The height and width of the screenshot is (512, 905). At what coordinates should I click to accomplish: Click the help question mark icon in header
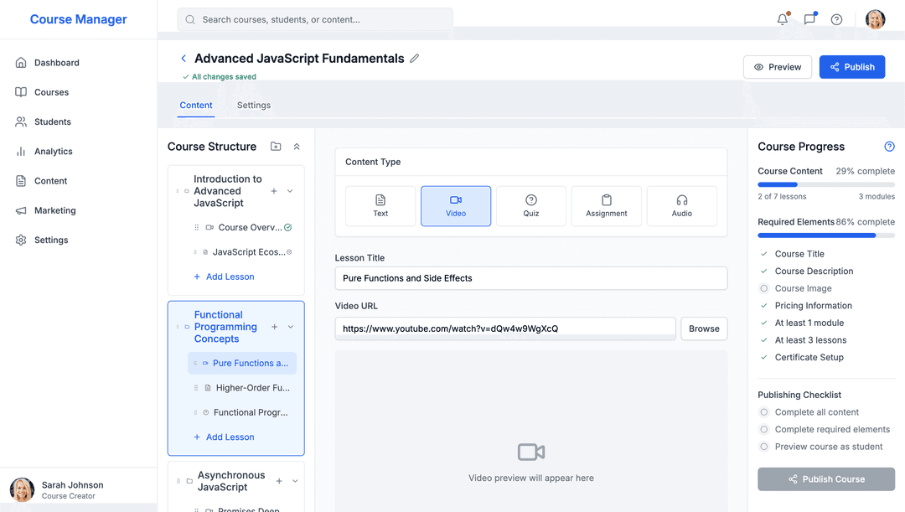coord(836,19)
